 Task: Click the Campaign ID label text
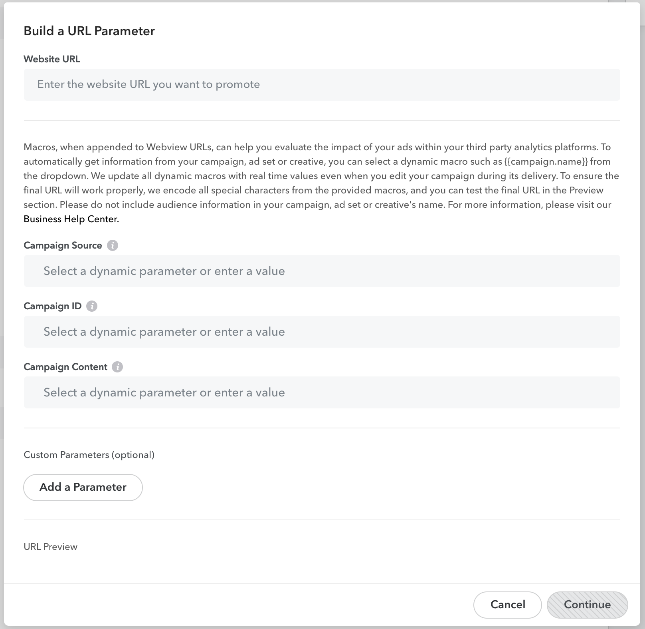53,306
